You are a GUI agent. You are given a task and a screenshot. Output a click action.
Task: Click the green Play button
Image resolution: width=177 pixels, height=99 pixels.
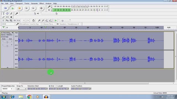(x=12, y=8)
